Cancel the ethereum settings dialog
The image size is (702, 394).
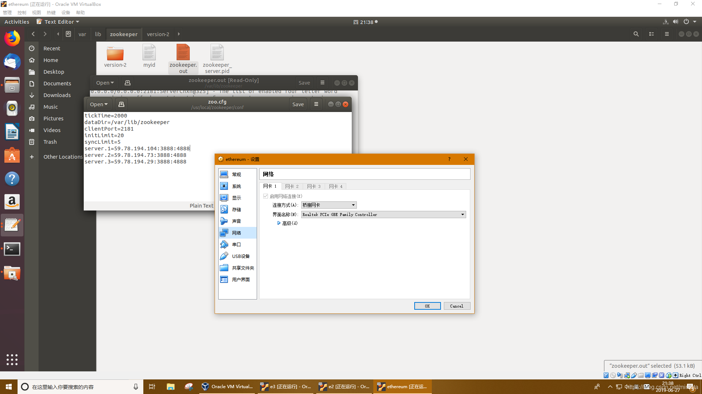coord(457,306)
